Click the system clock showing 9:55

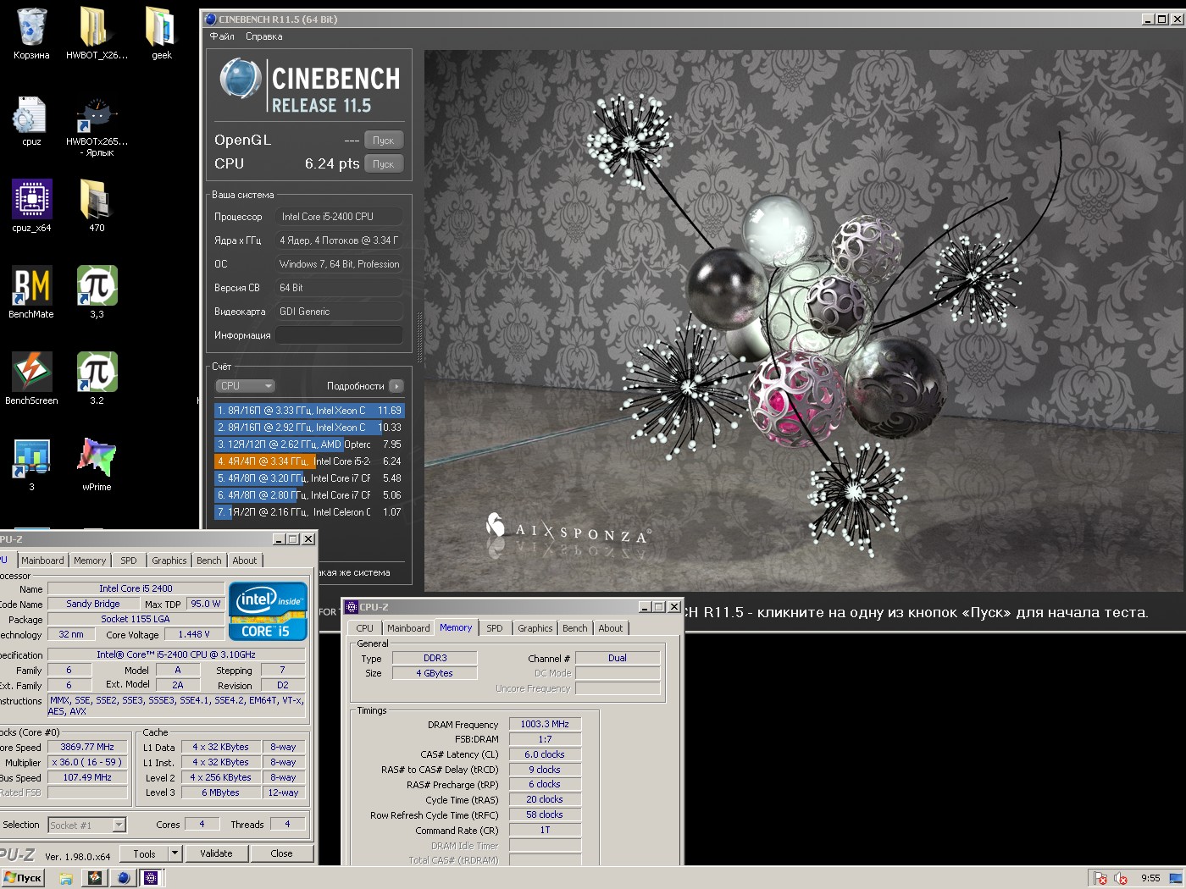[1150, 878]
